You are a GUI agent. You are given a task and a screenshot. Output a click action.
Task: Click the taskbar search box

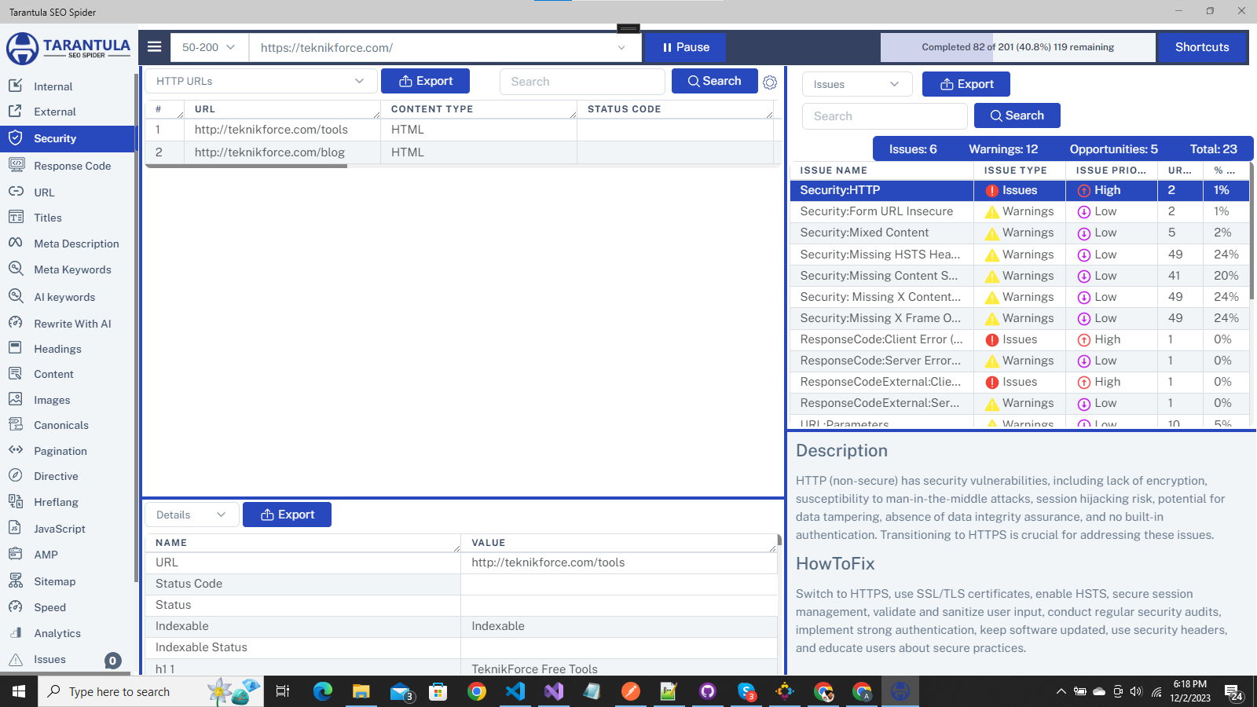(x=151, y=691)
